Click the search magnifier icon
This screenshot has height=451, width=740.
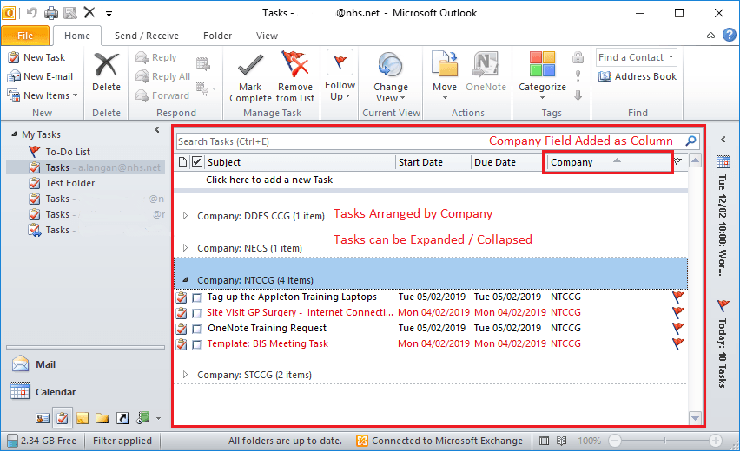[690, 141]
